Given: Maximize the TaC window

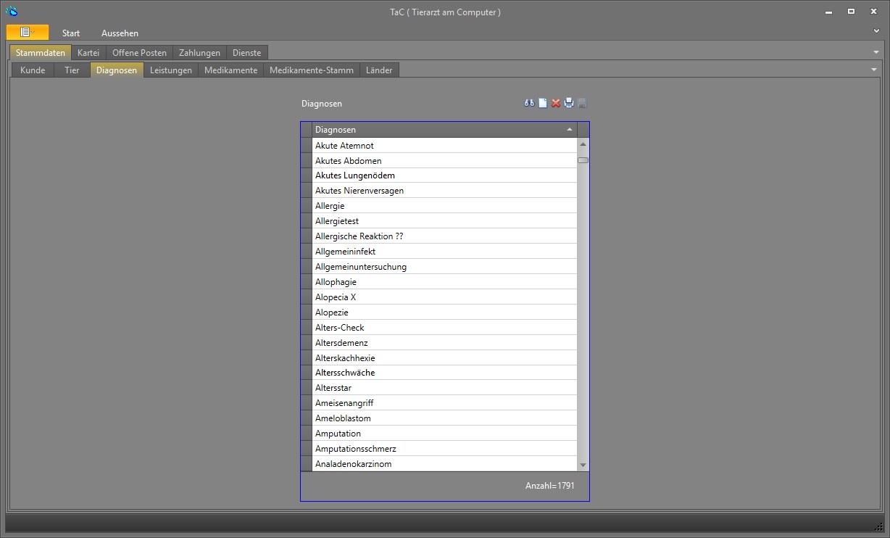Looking at the screenshot, I should pyautogui.click(x=851, y=11).
